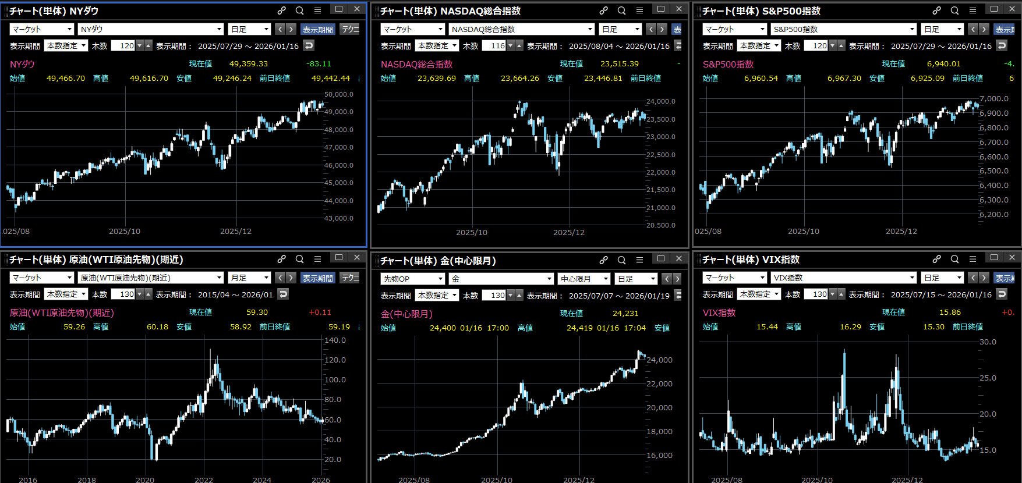
Task: Open 月足 timeframe dropdown in WTI原油 chart
Action: (x=249, y=278)
